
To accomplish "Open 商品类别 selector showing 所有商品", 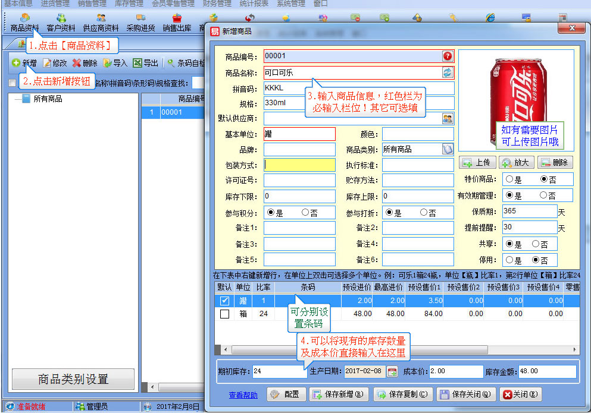I will pyautogui.click(x=448, y=149).
